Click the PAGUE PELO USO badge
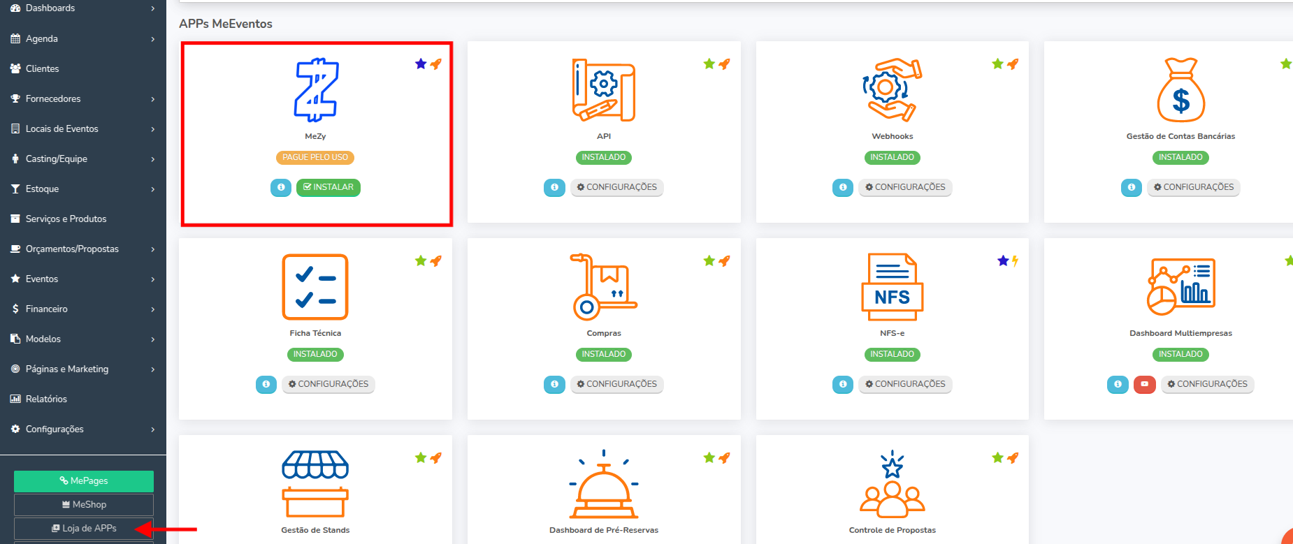 [x=315, y=158]
